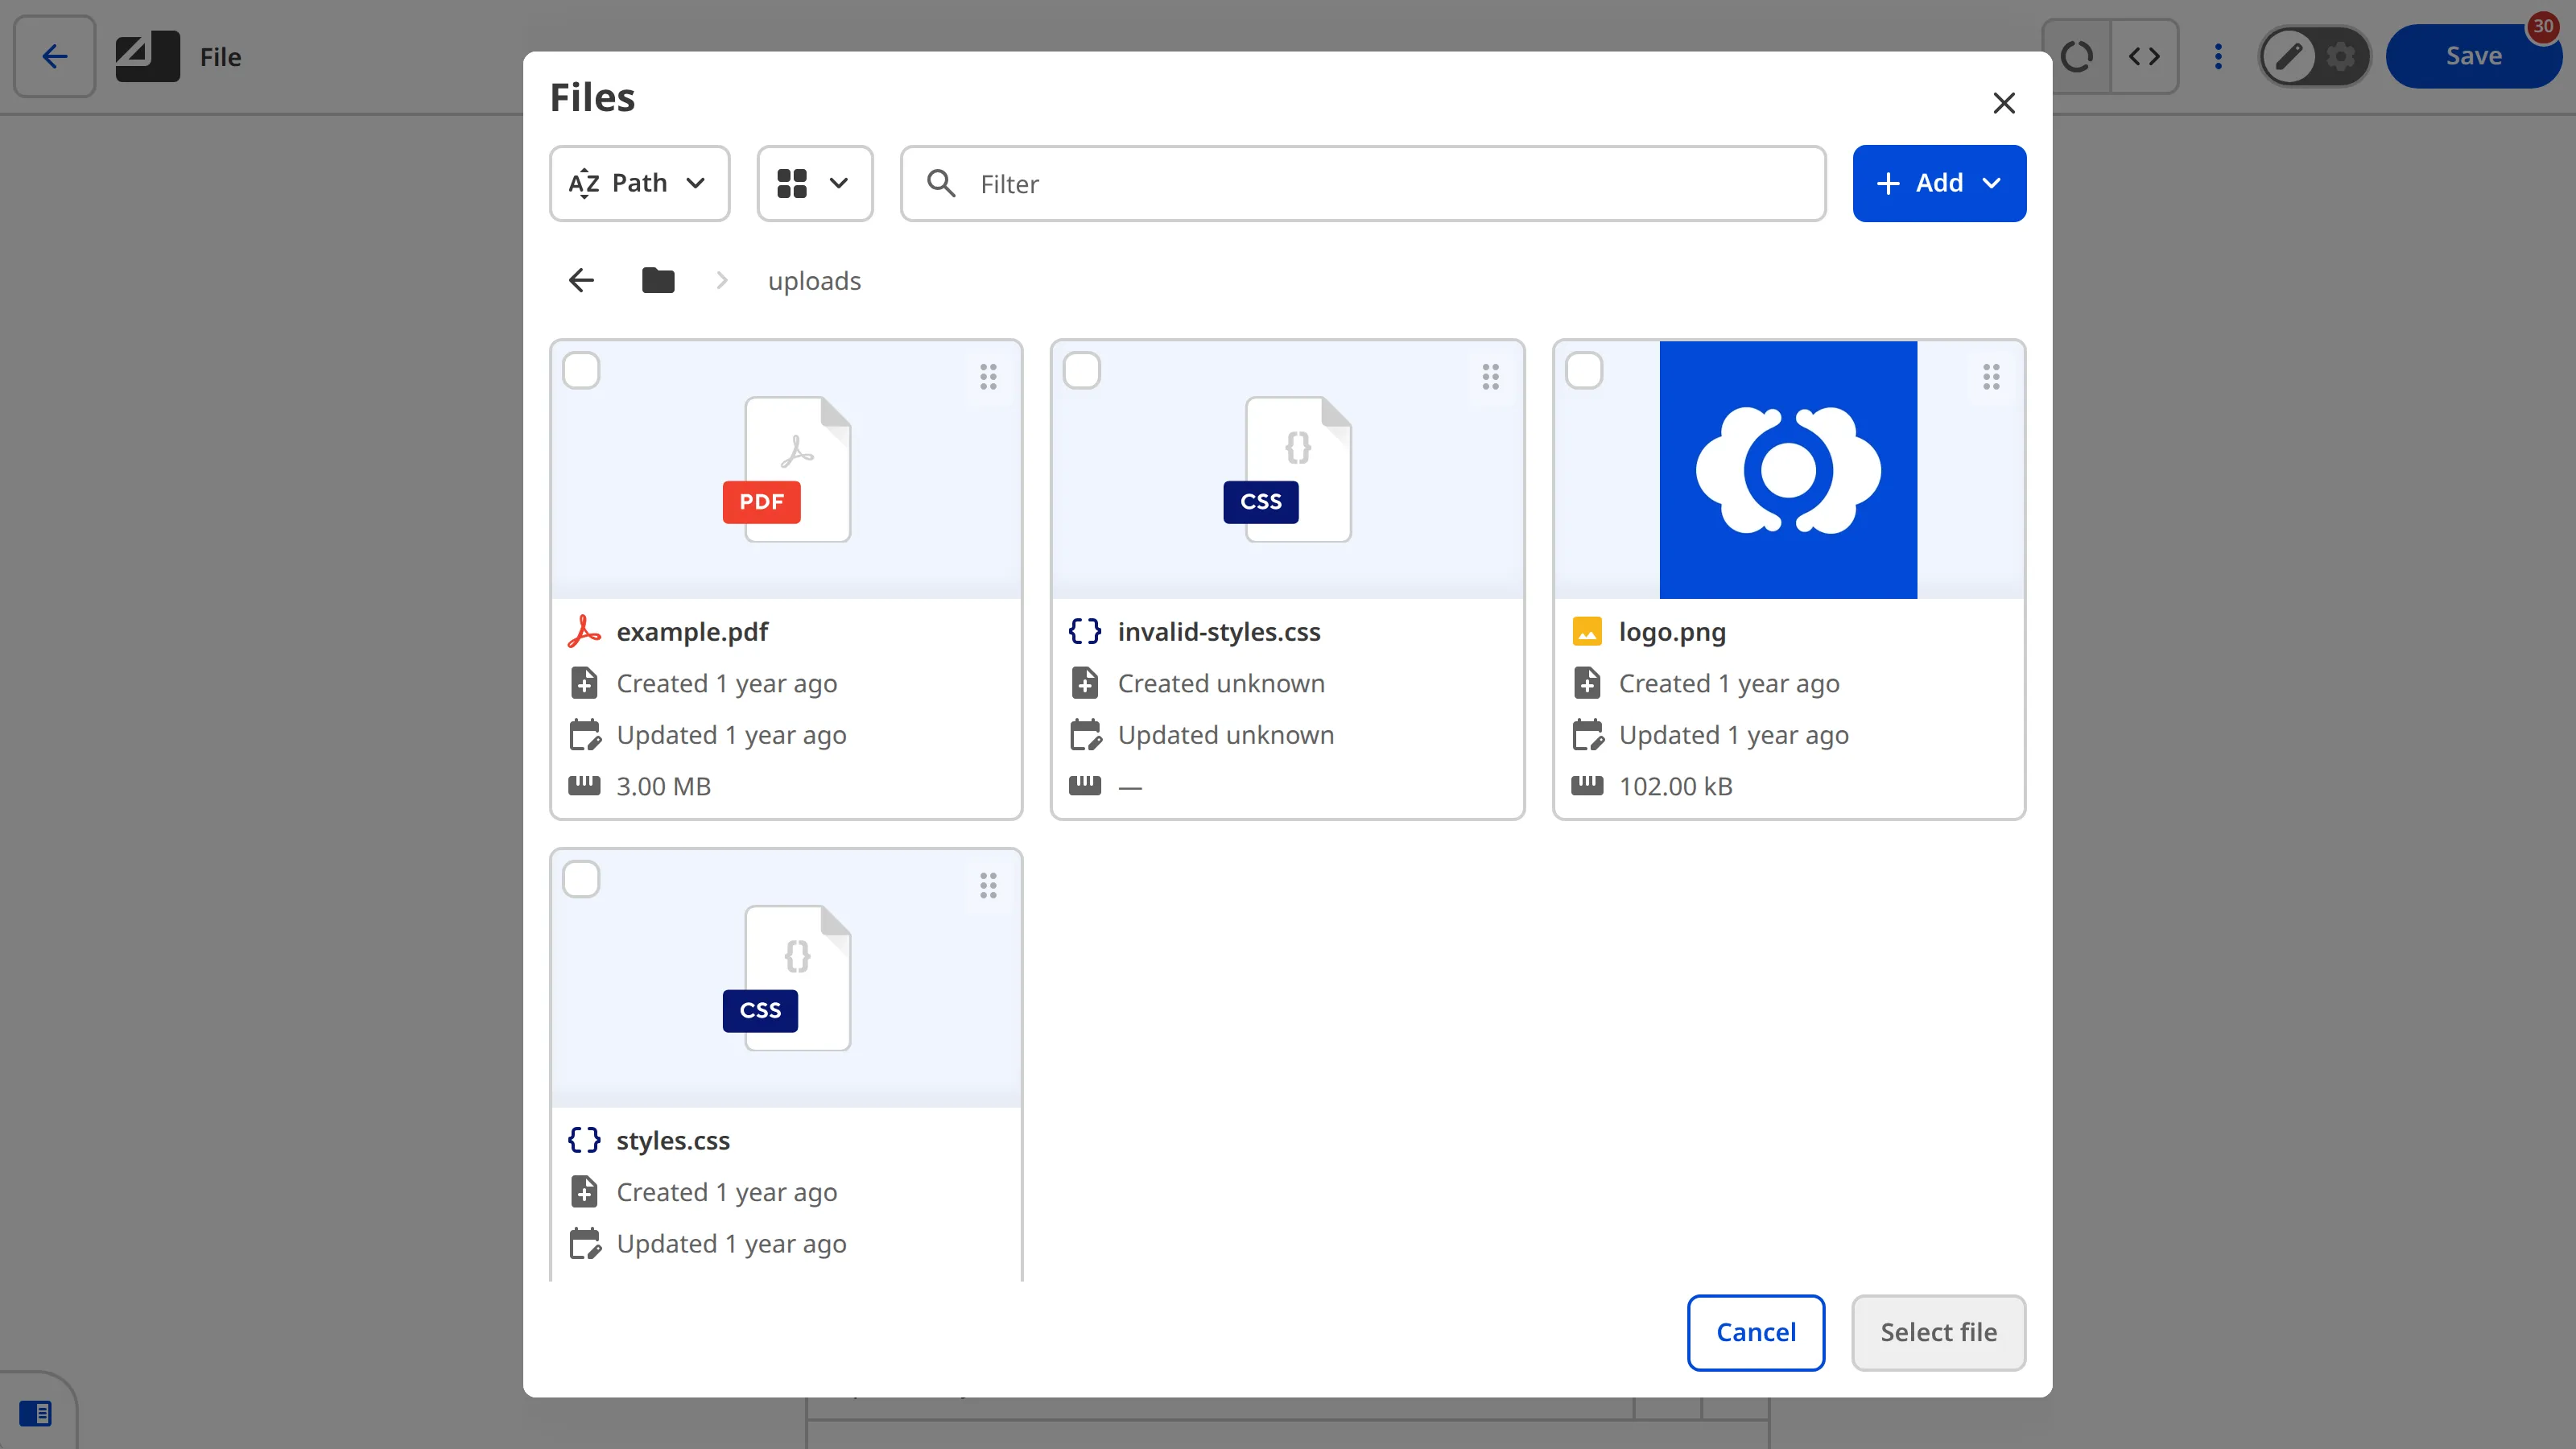The width and height of the screenshot is (2576, 1449).
Task: Toggle the edit/settings mode switch
Action: 2314,57
